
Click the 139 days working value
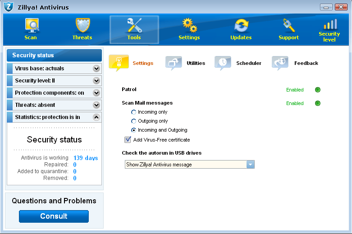point(86,158)
